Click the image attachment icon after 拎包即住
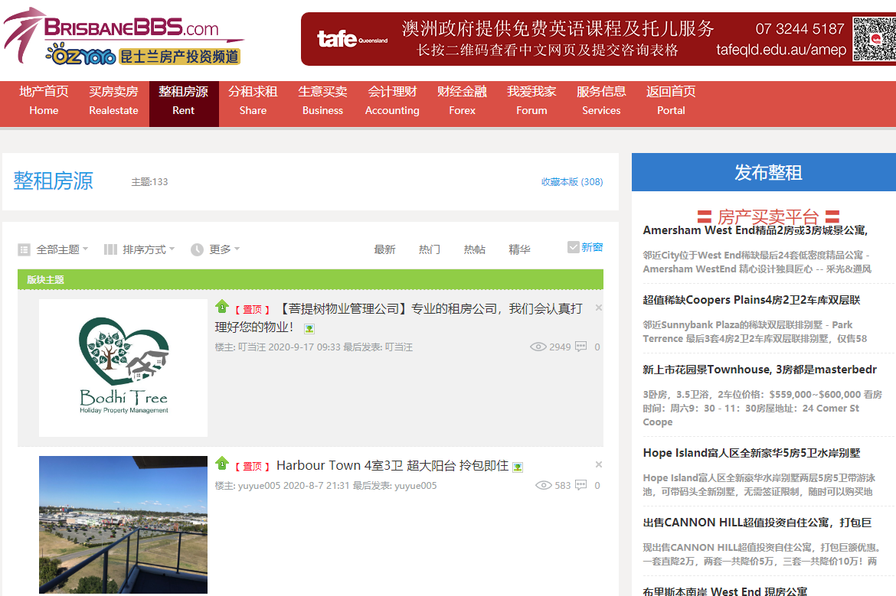Viewport: 896px width, 596px height. point(518,467)
